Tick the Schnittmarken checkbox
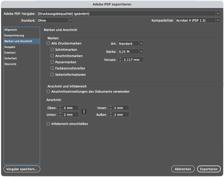Viewport: 224px width, 177px height. (52, 49)
